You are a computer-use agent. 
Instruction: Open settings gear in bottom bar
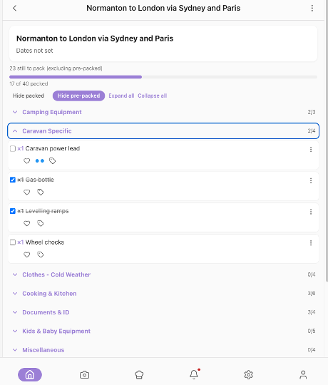248,375
